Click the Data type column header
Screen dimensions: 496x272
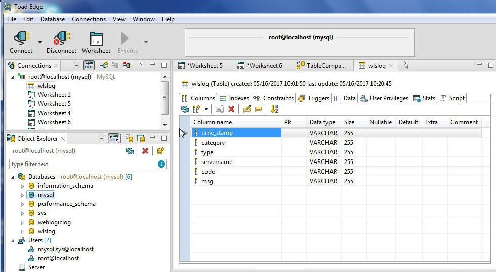[322, 122]
